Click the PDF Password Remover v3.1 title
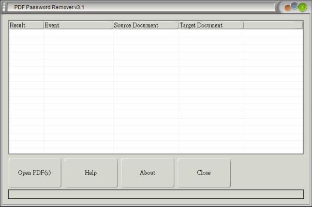Viewport: 312px width, 207px height. point(49,7)
